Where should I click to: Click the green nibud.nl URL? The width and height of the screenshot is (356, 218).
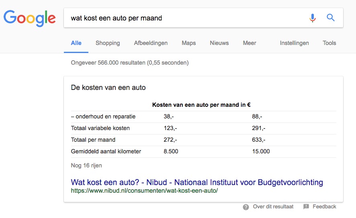click(144, 191)
